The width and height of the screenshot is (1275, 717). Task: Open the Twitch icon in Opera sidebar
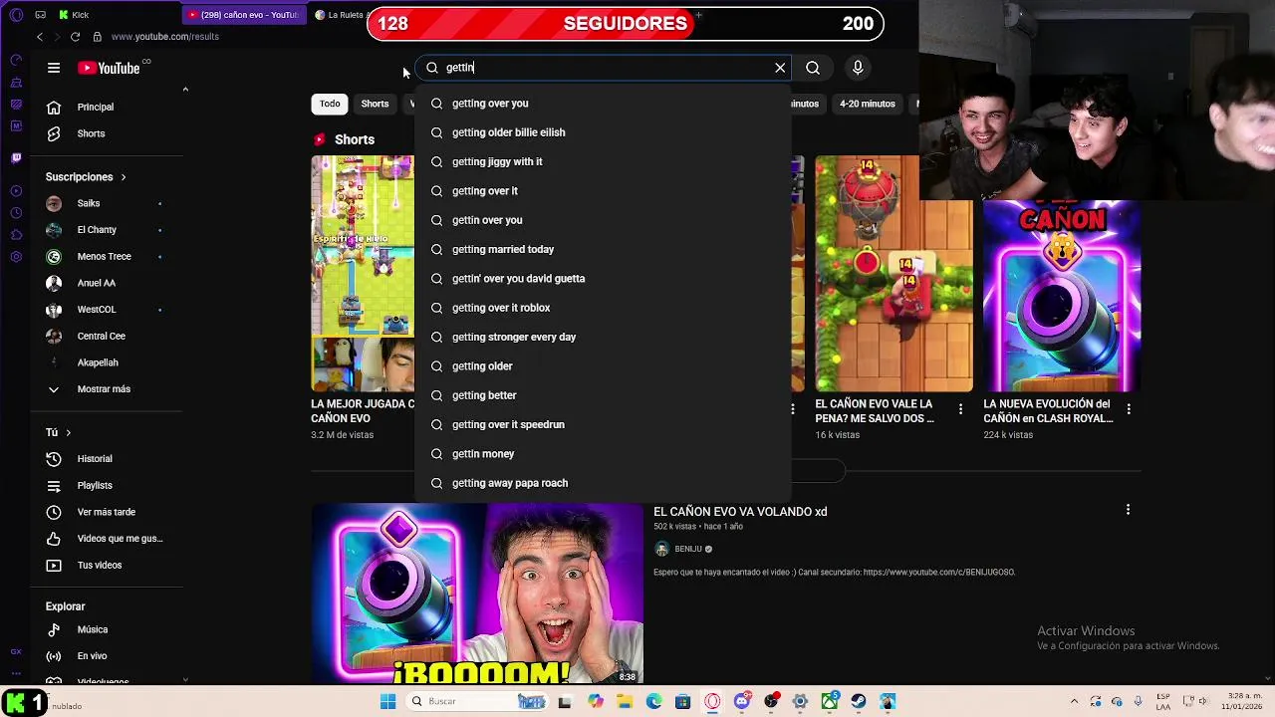[x=16, y=157]
